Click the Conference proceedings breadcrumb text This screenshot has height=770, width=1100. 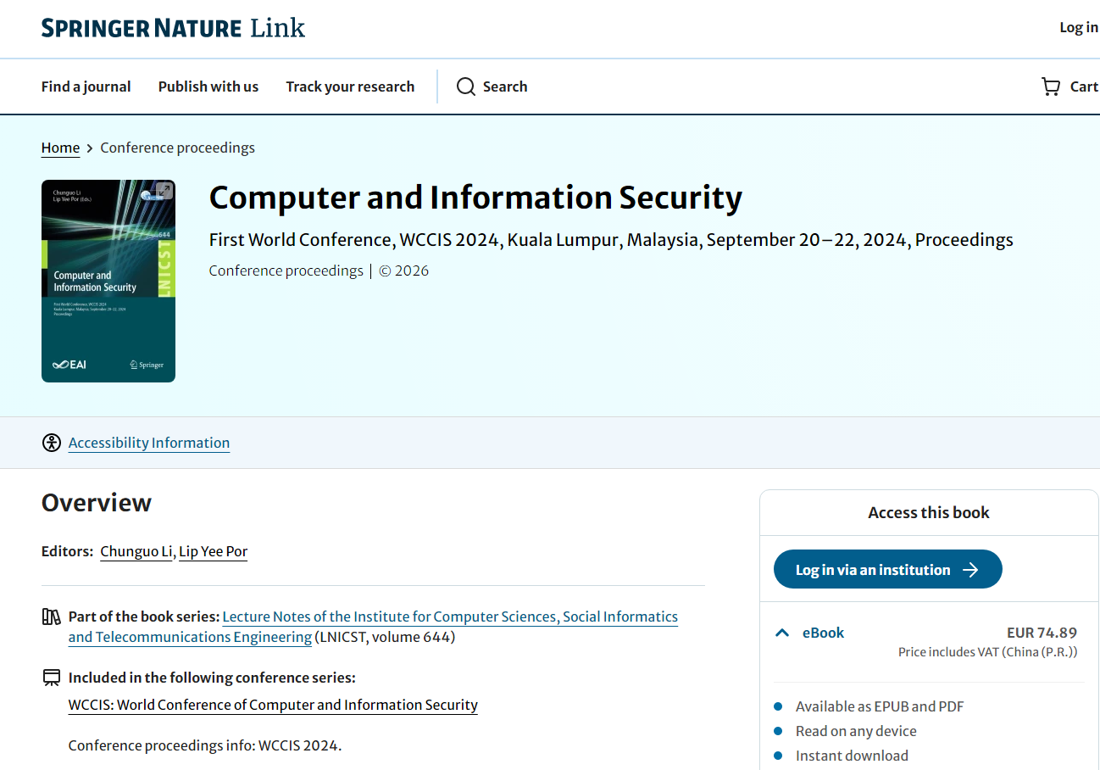178,148
